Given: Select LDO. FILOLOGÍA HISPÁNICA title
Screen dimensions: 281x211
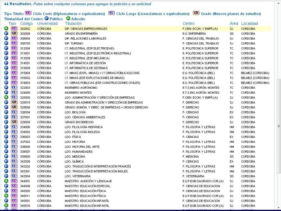Looking at the screenshot, I should (84, 127).
